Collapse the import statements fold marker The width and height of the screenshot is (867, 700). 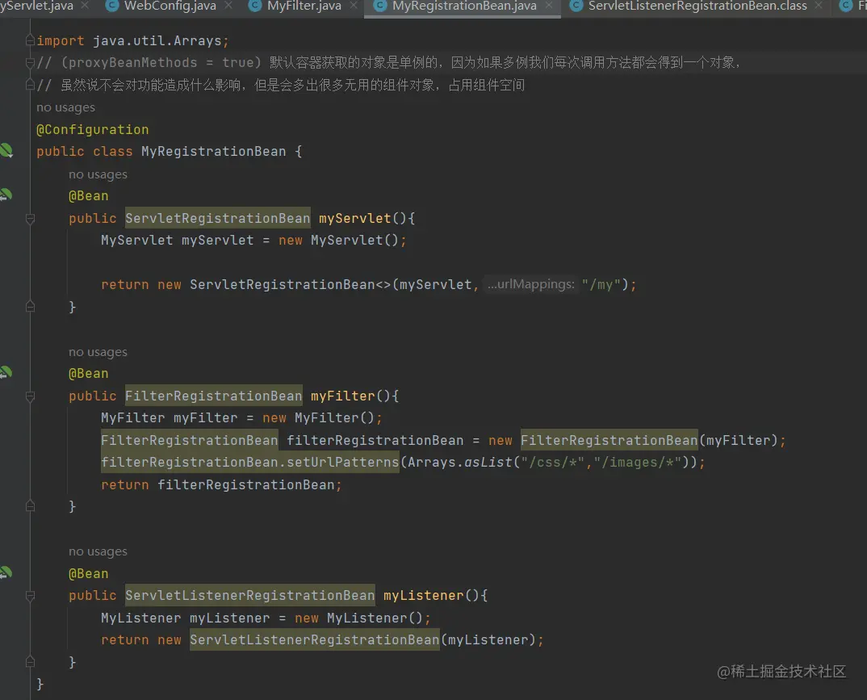[x=31, y=40]
